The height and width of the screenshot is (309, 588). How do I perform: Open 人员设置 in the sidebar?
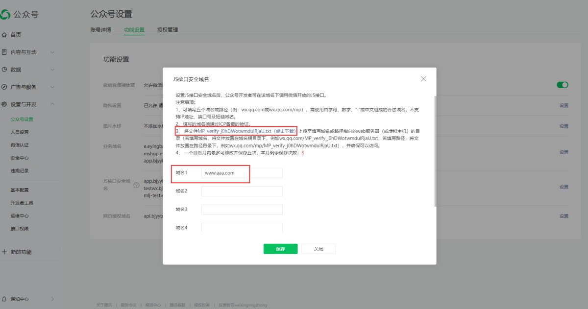tap(20, 132)
